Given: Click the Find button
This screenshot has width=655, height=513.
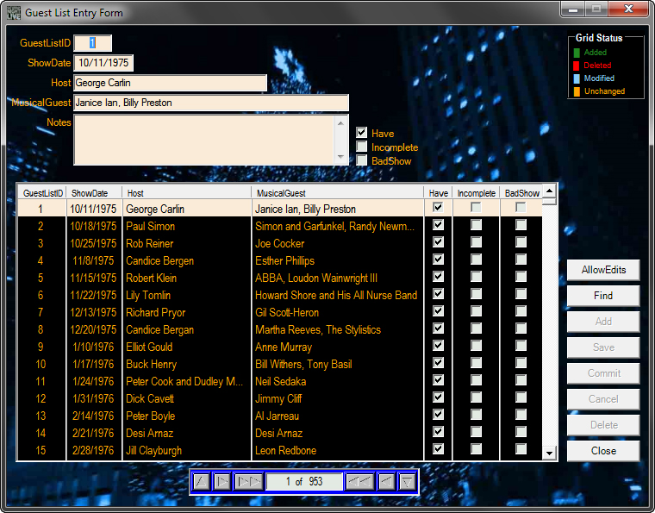Looking at the screenshot, I should point(603,296).
